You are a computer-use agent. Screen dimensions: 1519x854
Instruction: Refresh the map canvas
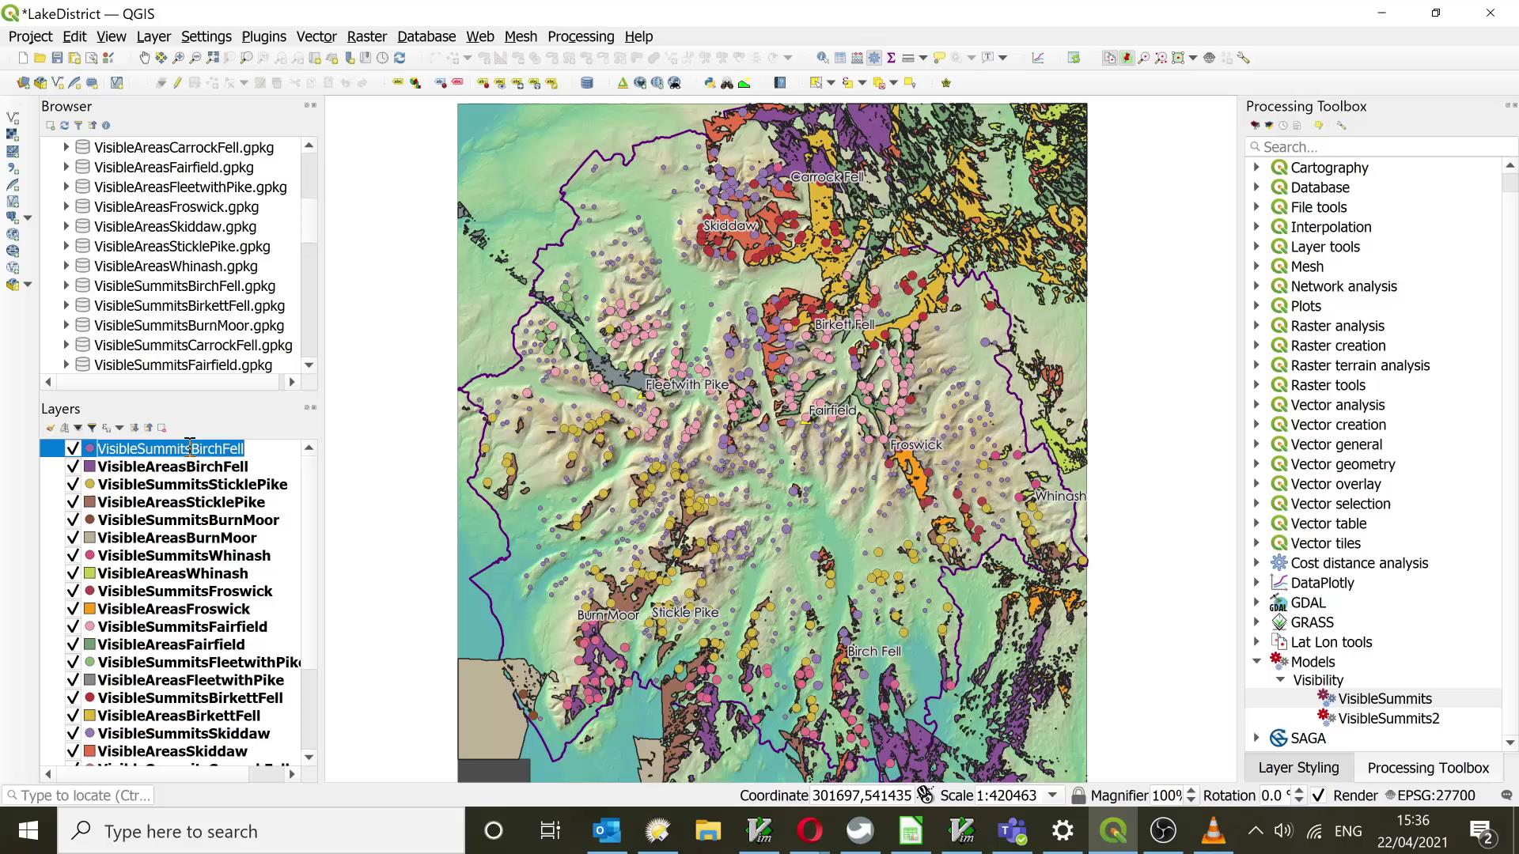tap(400, 58)
